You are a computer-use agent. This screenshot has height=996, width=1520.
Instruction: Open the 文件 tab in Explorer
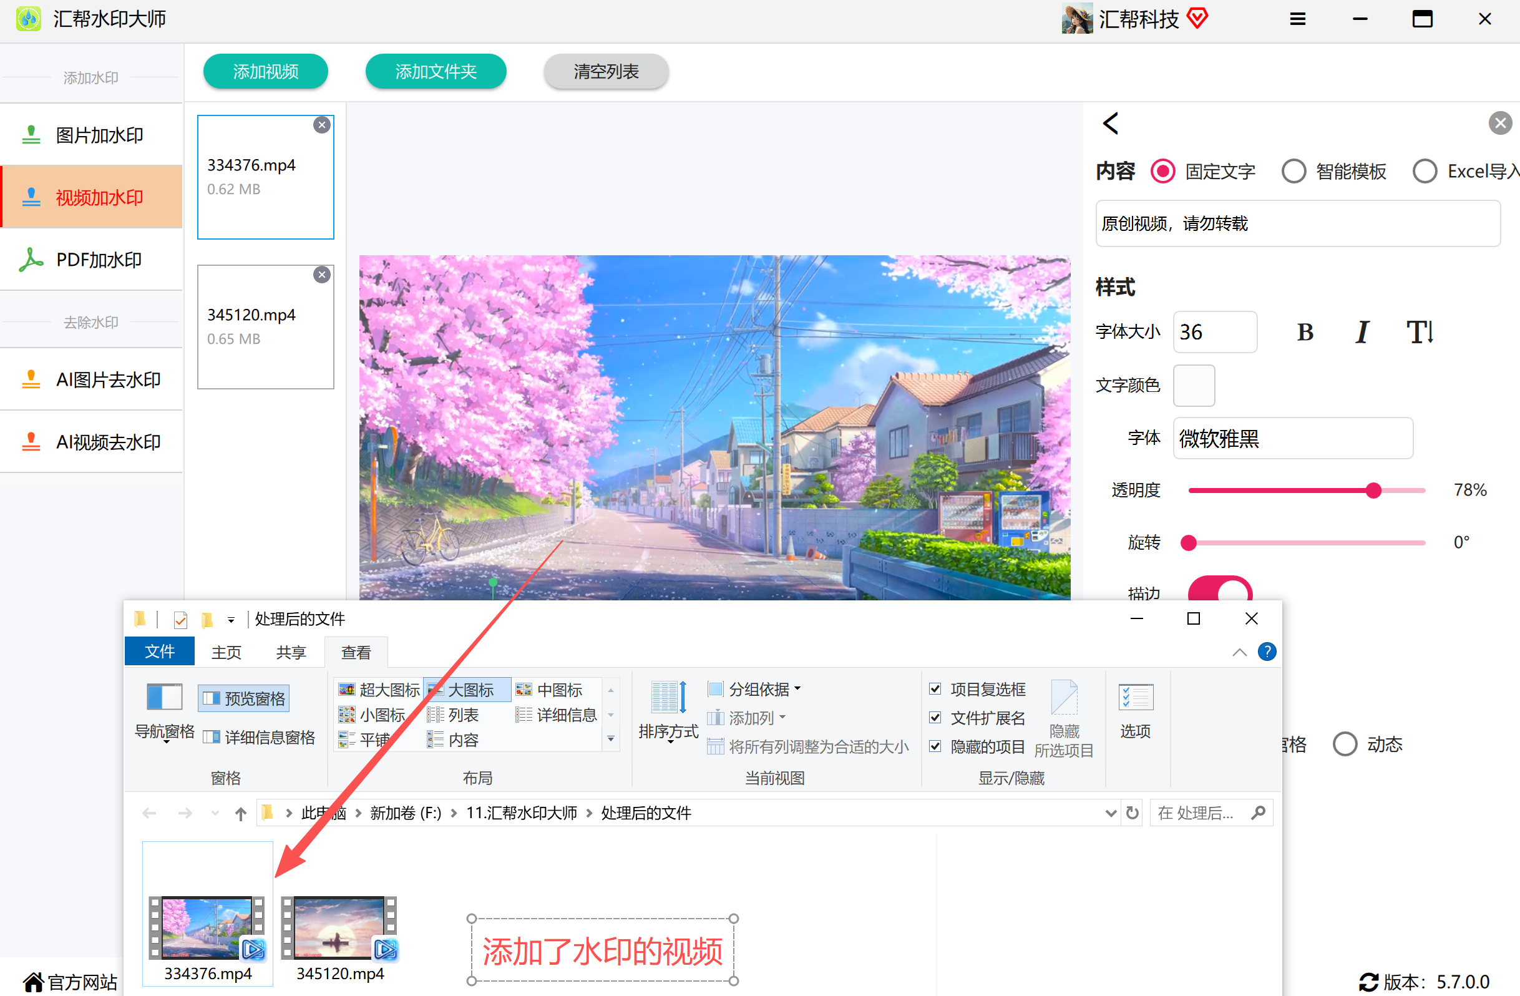159,652
